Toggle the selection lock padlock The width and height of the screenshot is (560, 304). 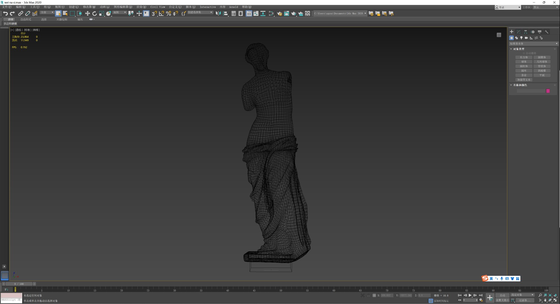pyautogui.click(x=368, y=296)
